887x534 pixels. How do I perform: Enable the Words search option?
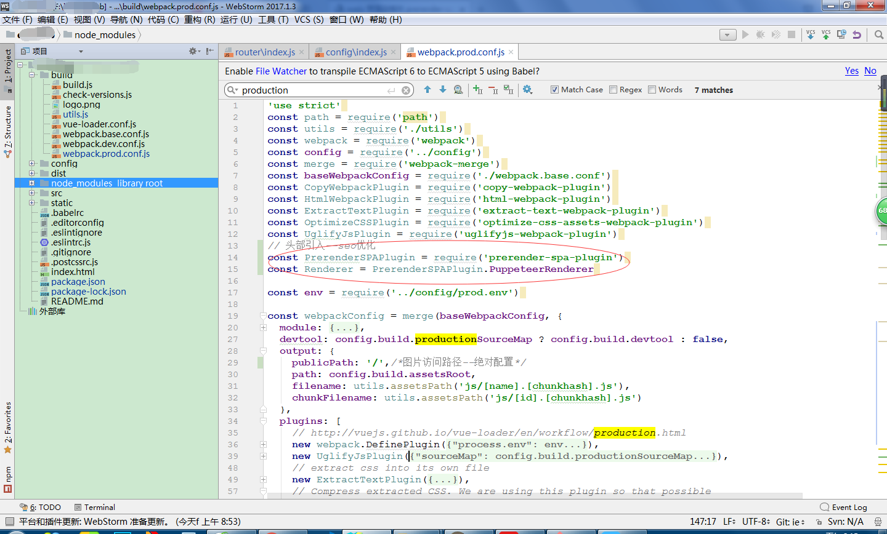(x=652, y=89)
